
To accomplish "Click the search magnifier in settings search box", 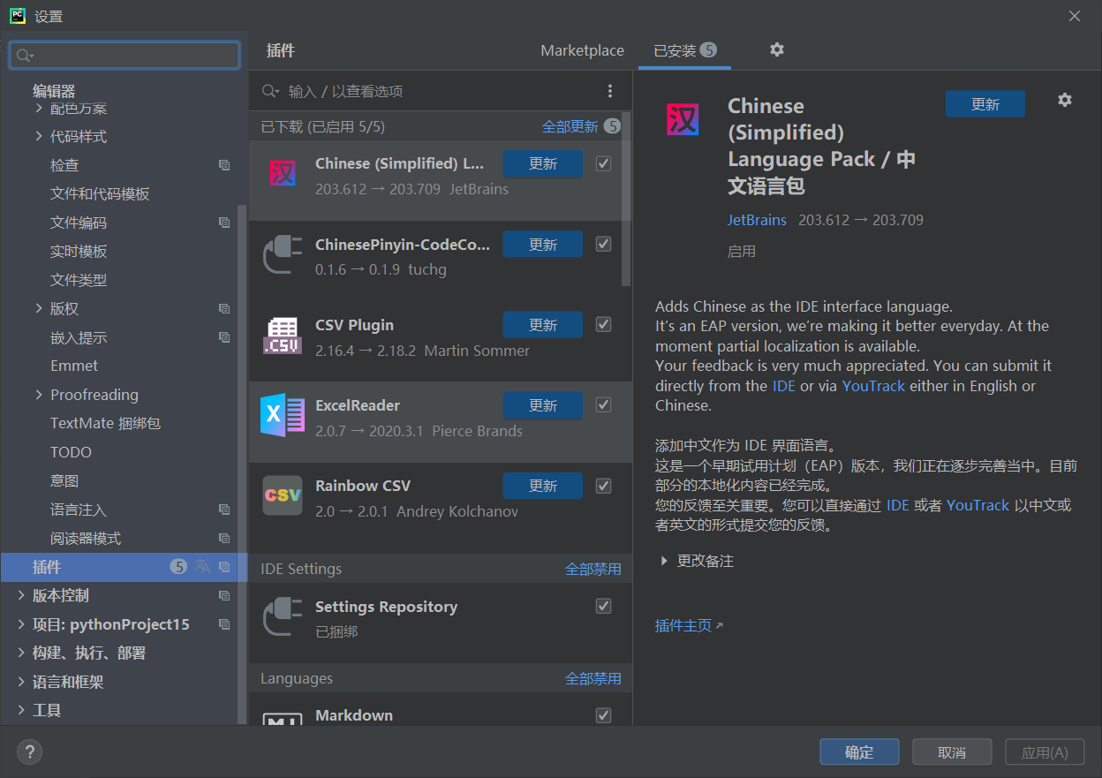I will point(25,56).
